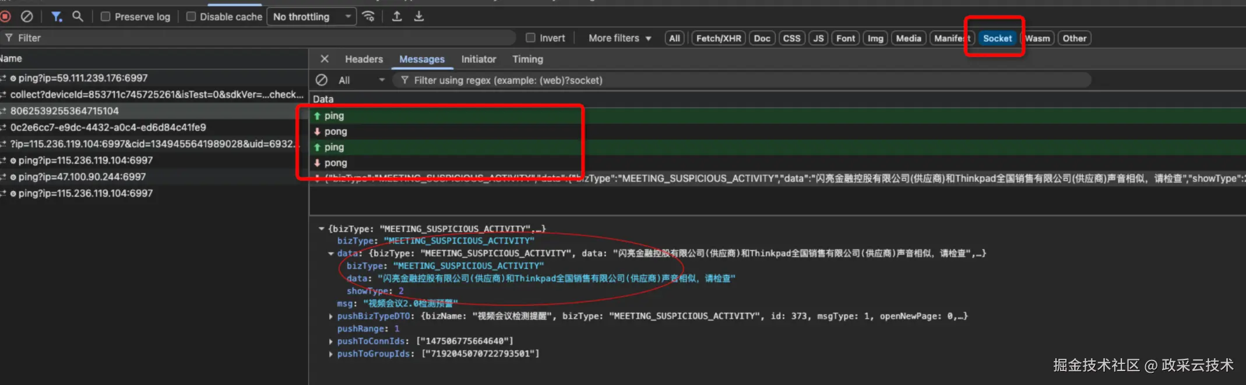Filter by Font requests

pyautogui.click(x=846, y=38)
